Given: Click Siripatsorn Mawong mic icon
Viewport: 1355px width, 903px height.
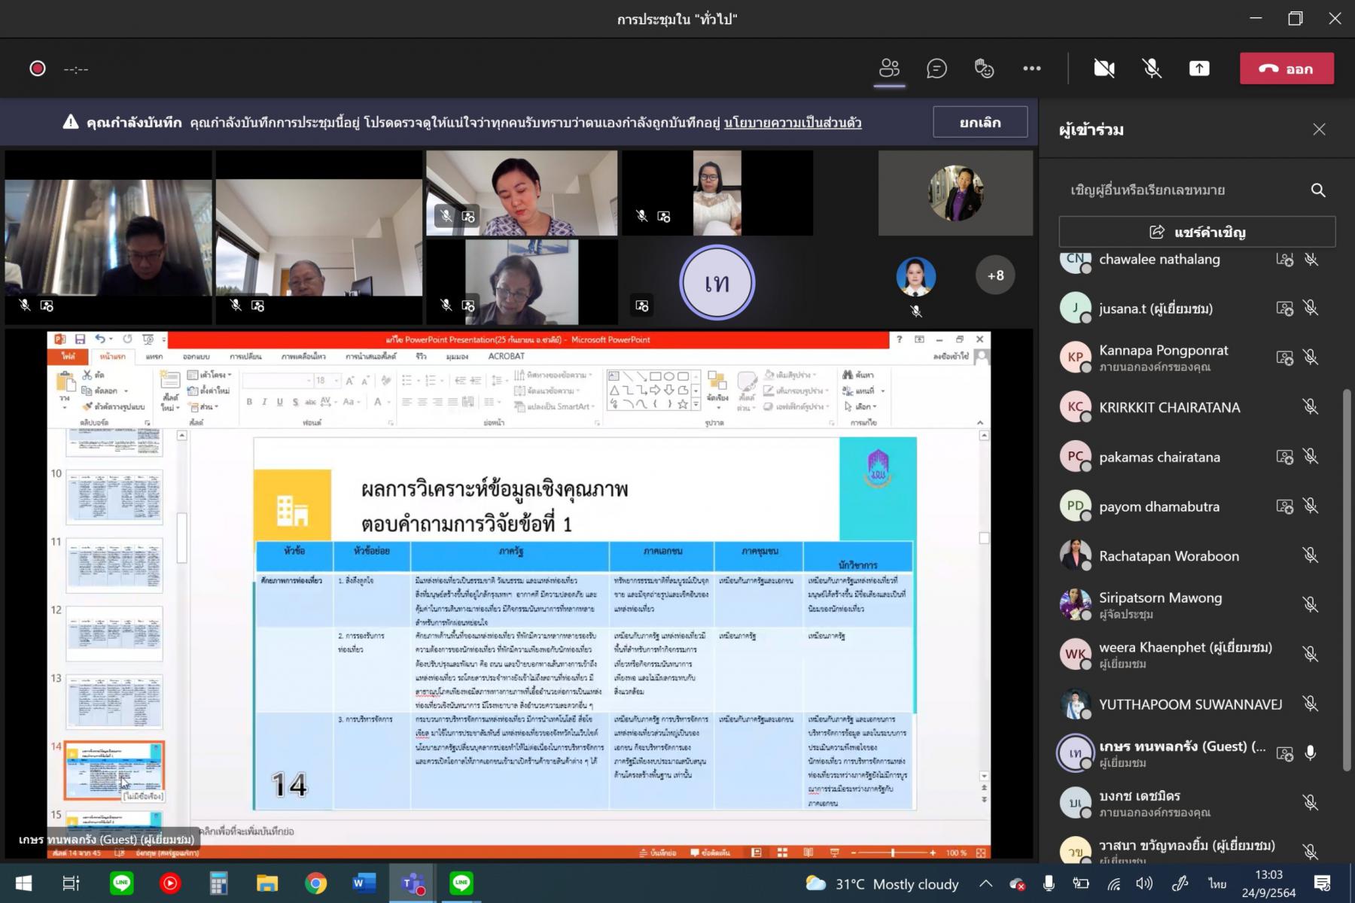Looking at the screenshot, I should [1311, 605].
